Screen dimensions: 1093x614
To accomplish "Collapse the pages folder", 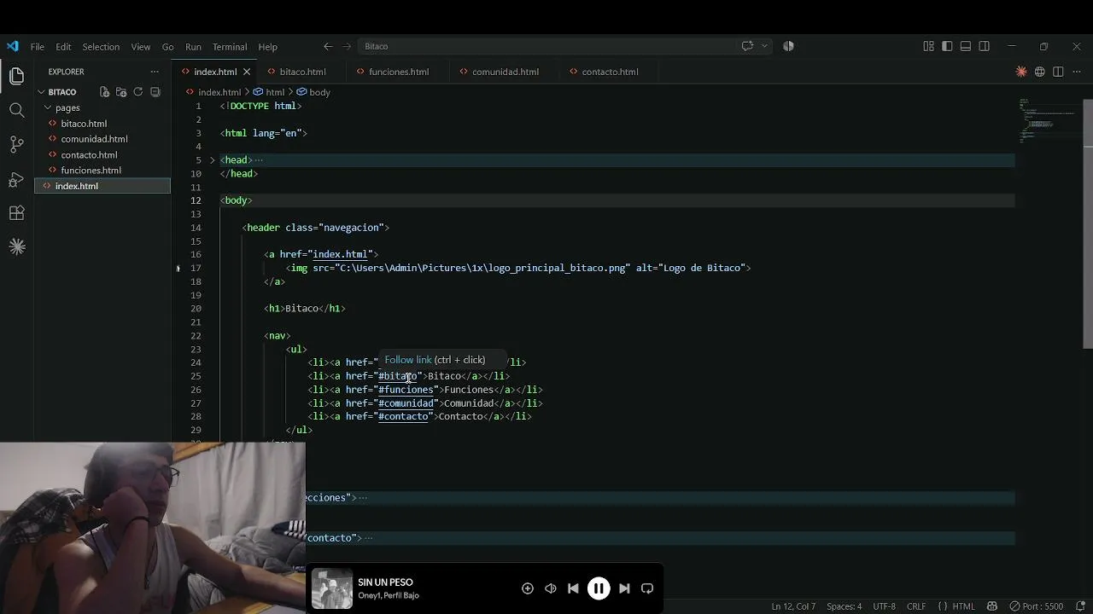I will (49, 107).
